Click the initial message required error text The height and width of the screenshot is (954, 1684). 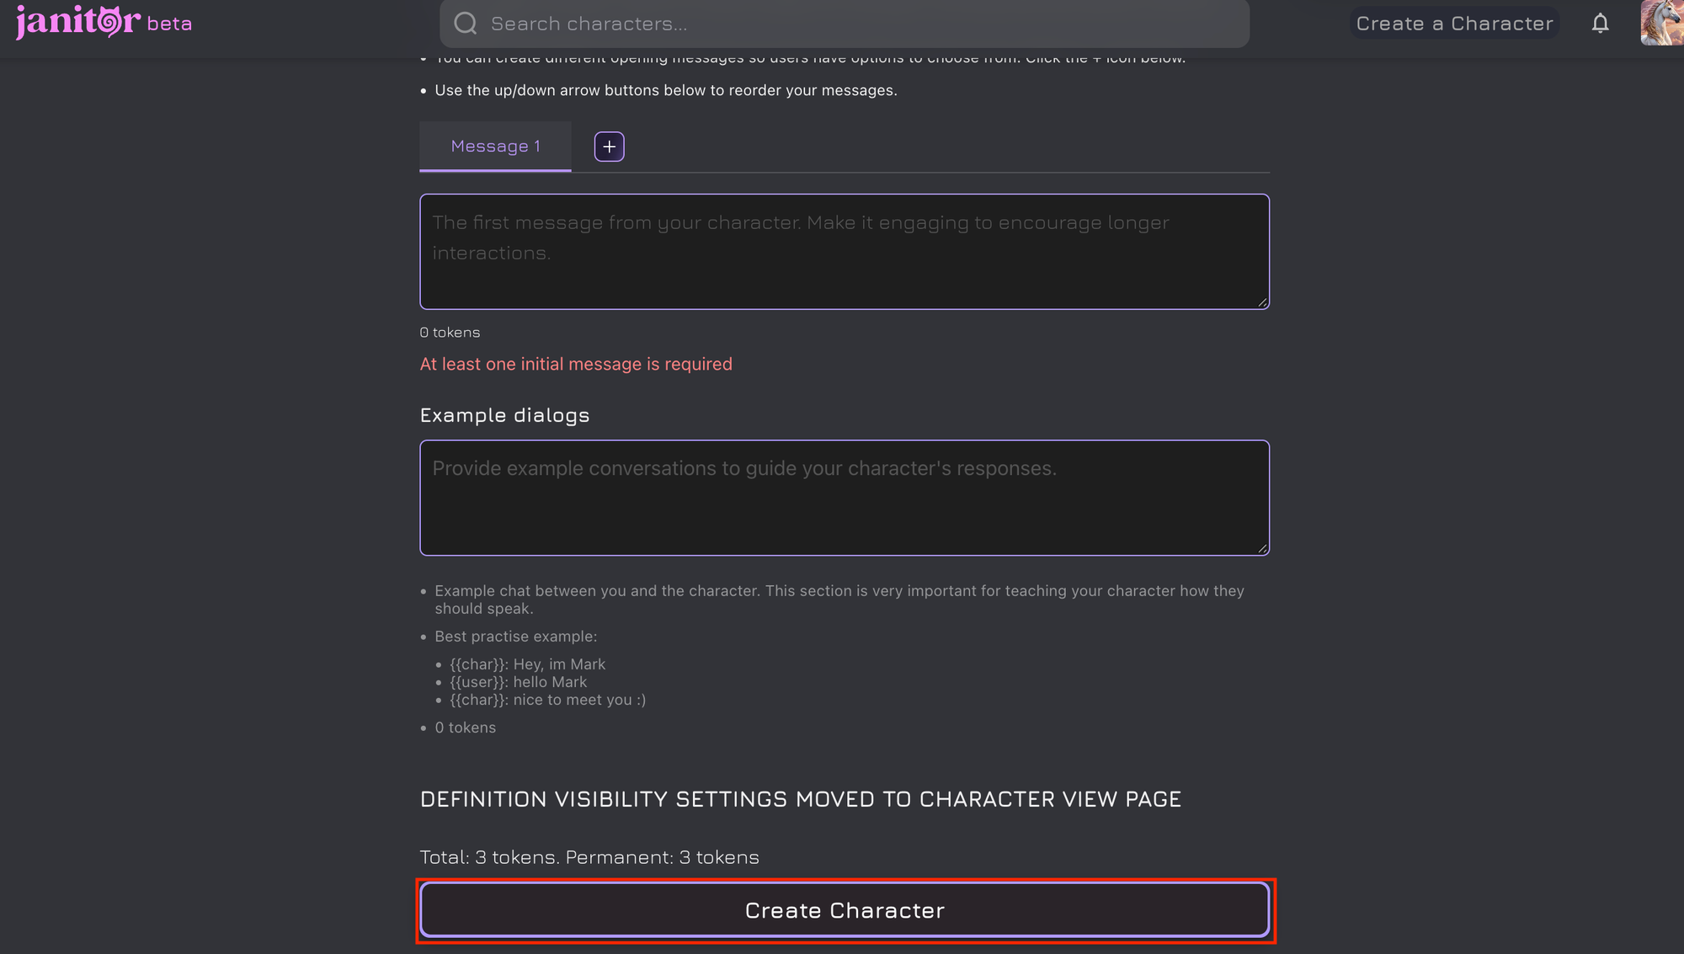576,365
